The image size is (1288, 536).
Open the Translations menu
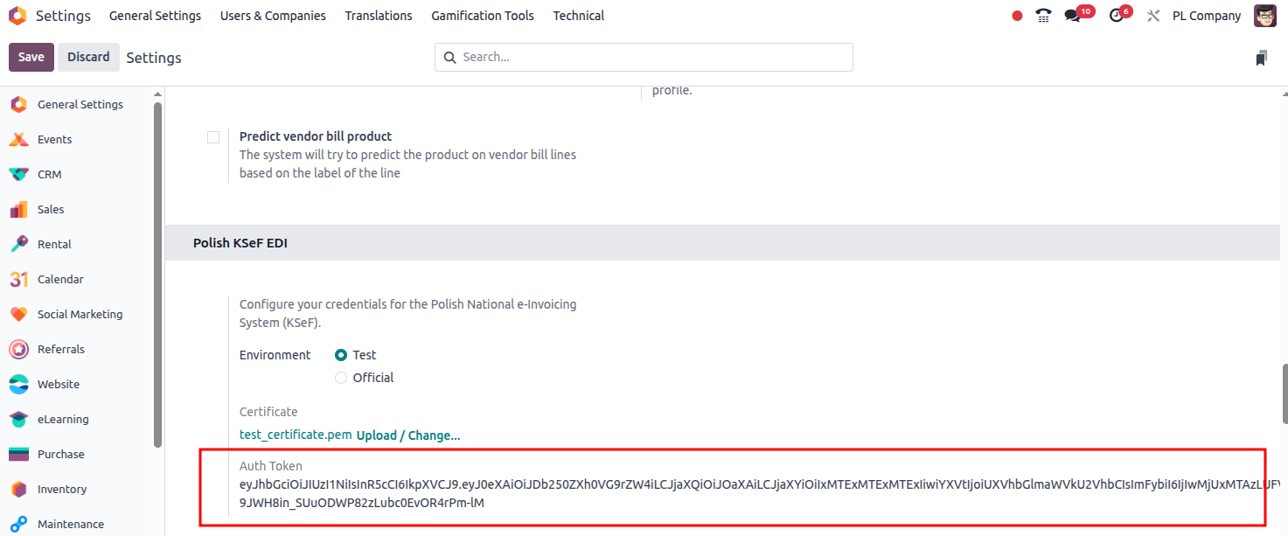(379, 16)
